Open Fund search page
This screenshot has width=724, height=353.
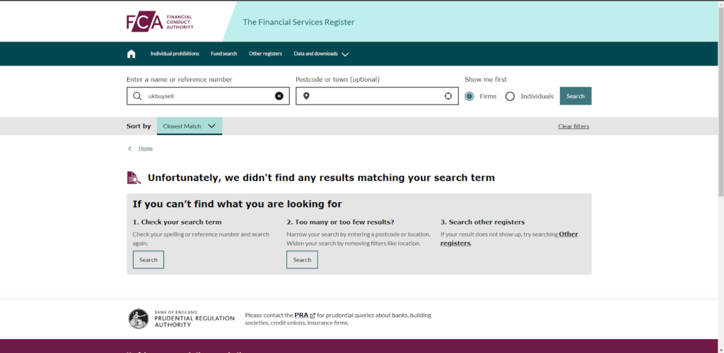point(224,54)
